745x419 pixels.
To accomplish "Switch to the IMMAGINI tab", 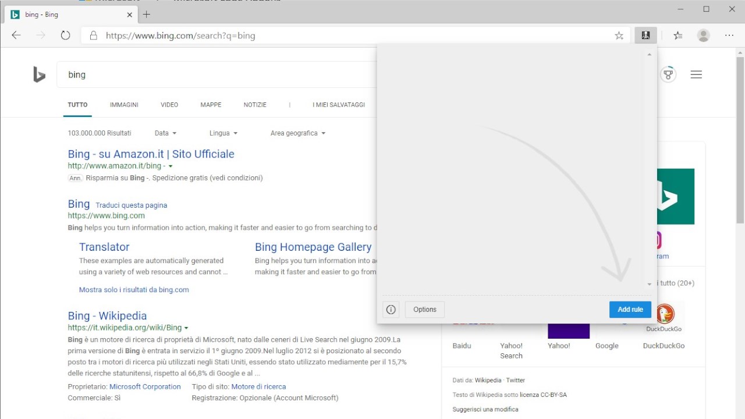I will (x=124, y=105).
